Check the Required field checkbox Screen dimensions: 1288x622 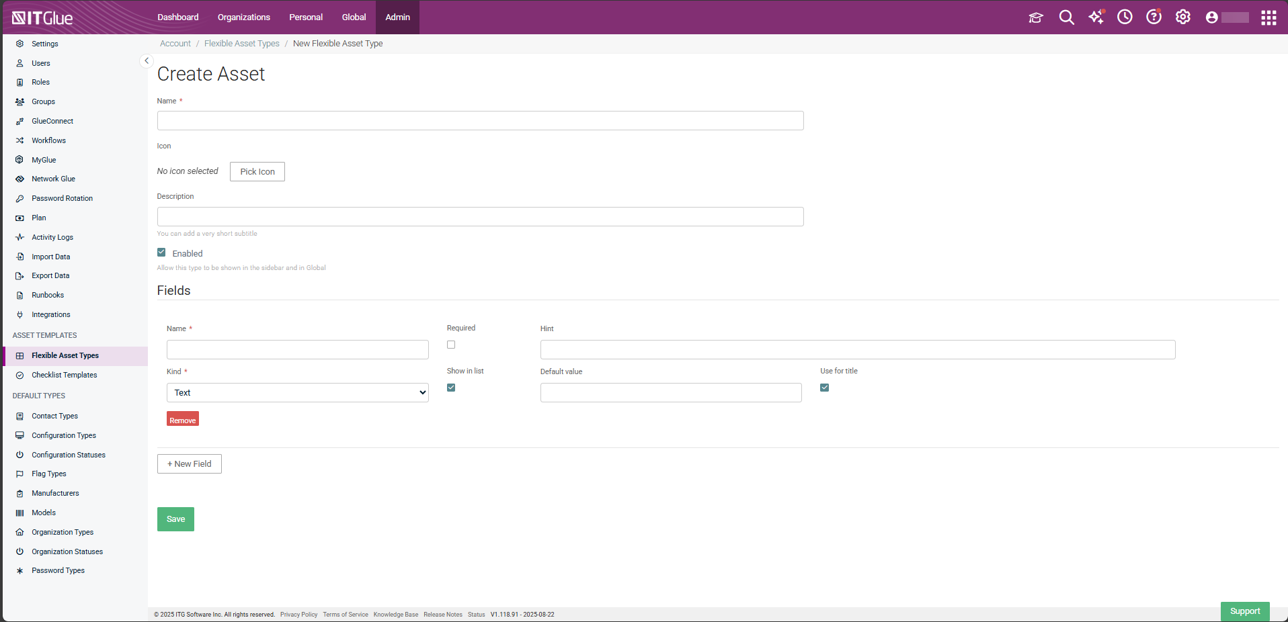tap(451, 345)
